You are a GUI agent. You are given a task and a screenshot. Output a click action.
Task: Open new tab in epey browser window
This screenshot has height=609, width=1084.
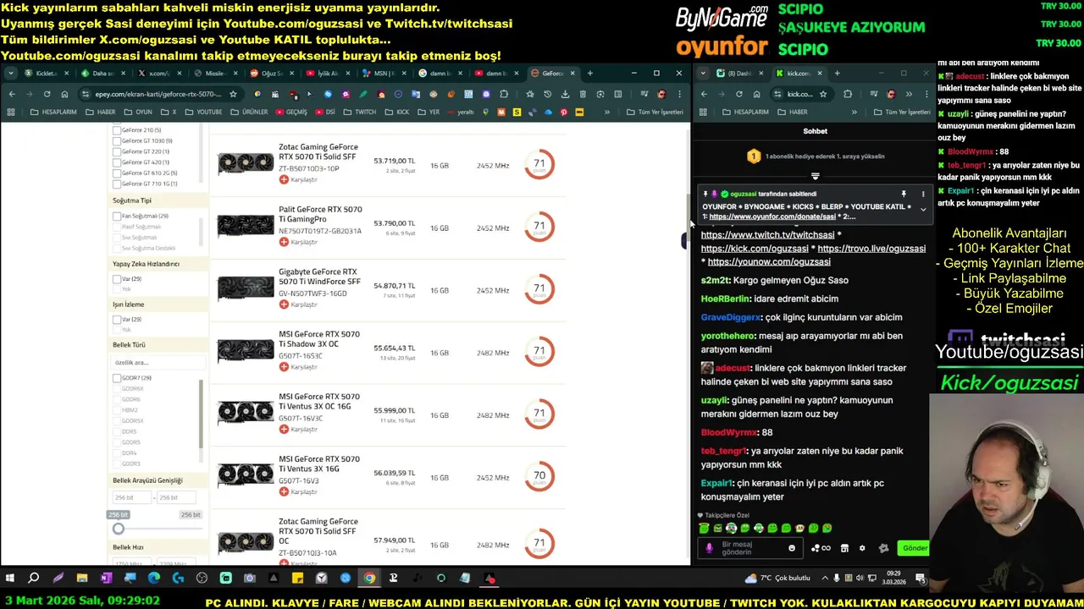click(x=589, y=73)
